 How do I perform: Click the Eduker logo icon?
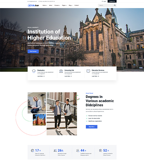[x=29, y=5]
